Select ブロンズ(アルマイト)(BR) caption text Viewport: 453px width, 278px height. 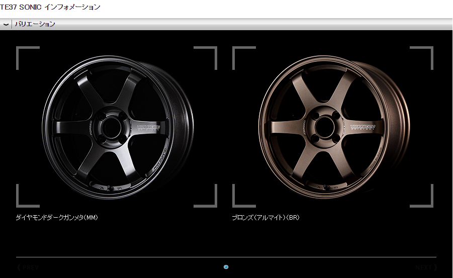click(x=266, y=217)
